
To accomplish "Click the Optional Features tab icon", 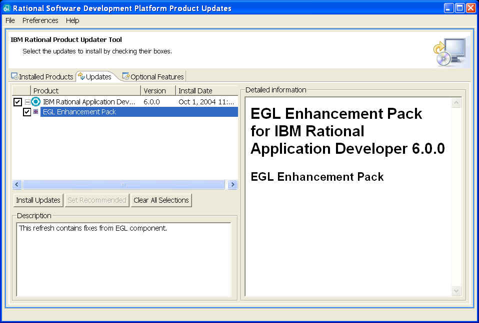I will [x=126, y=76].
